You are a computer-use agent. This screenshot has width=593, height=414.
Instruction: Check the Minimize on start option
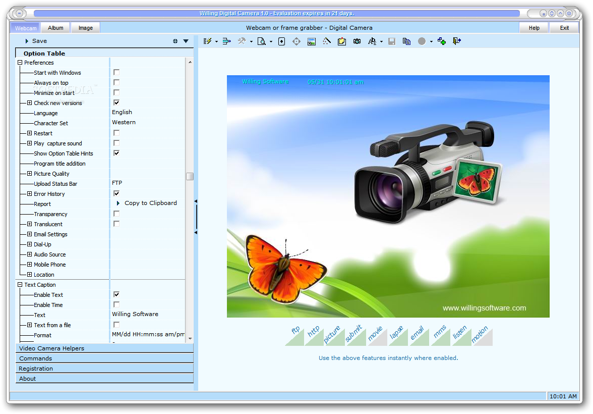(116, 92)
